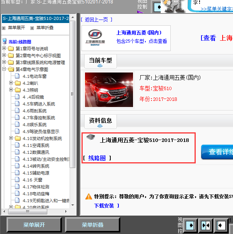The width and height of the screenshot is (233, 234).
Task: Open the 4.11空调系统 document icon
Action: tap(17, 145)
